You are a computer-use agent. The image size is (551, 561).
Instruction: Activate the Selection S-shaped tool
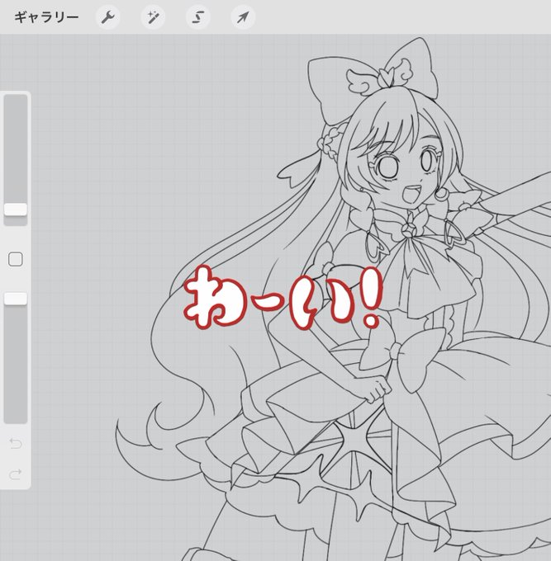click(197, 16)
